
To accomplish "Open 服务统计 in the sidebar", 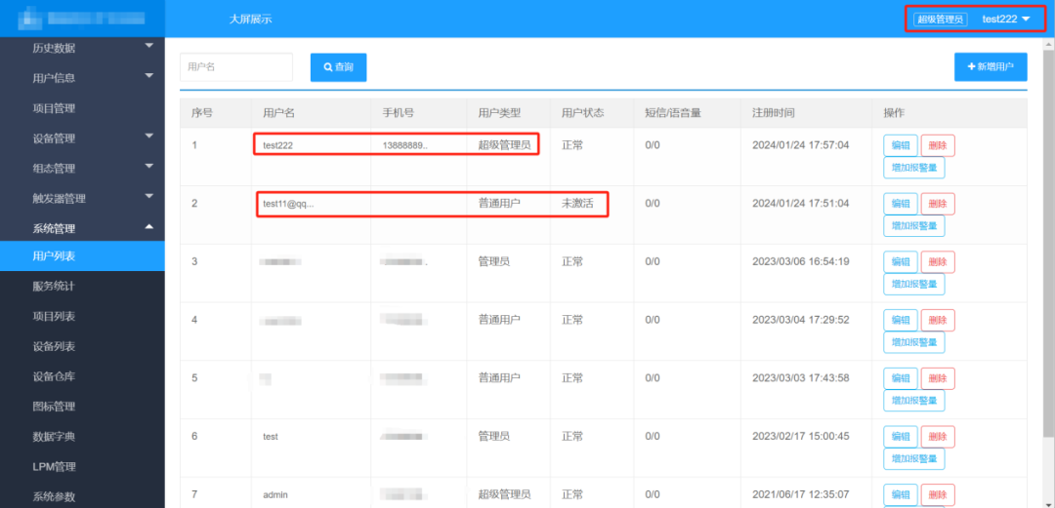I will pyautogui.click(x=82, y=287).
